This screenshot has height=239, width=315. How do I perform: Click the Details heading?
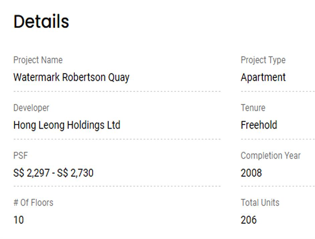pos(41,22)
